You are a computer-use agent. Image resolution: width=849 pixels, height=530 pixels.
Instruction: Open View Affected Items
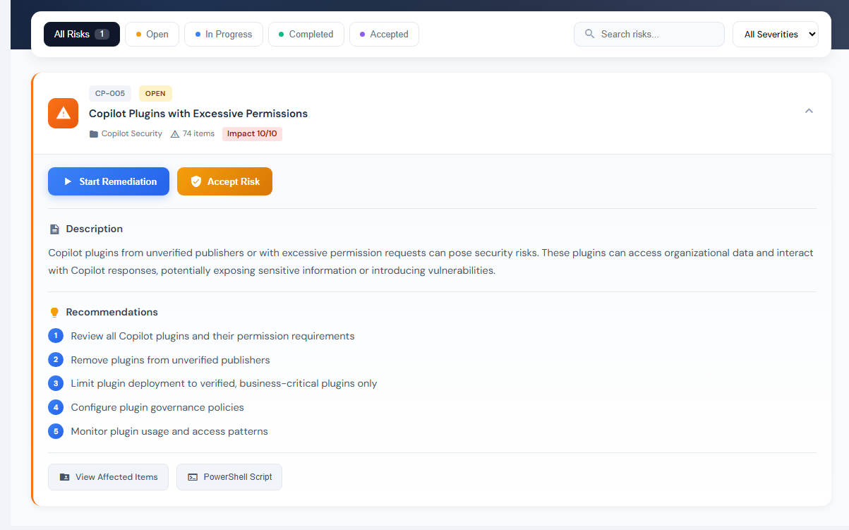tap(108, 477)
